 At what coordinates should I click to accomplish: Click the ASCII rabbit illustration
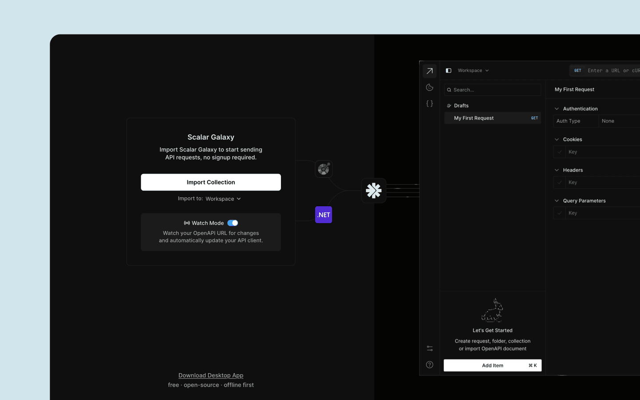click(x=492, y=310)
